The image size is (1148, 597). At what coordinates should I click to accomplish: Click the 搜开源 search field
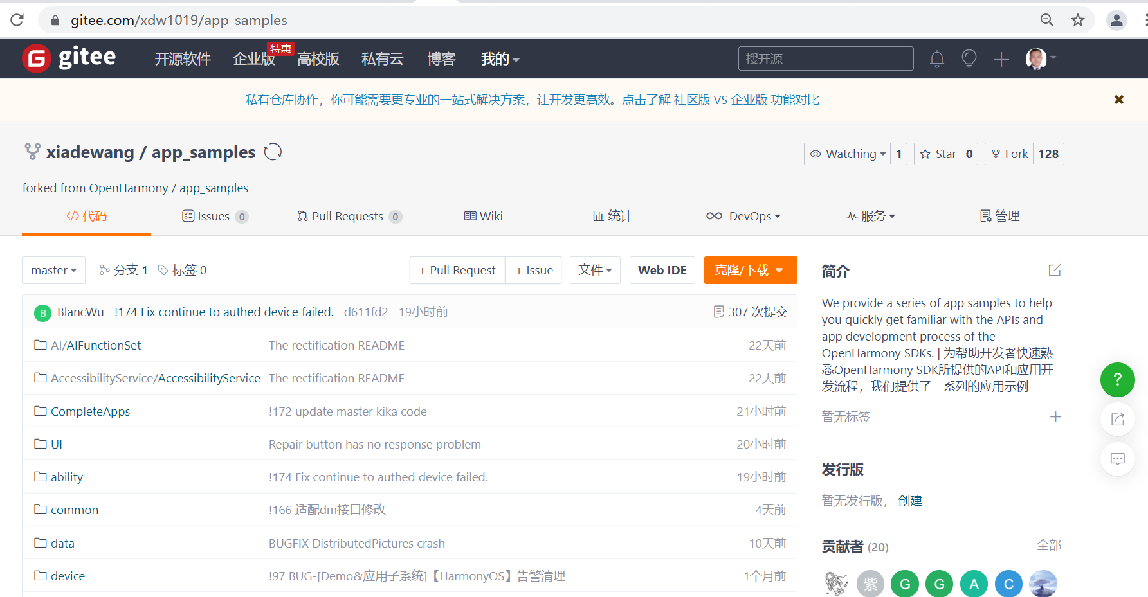coord(826,58)
